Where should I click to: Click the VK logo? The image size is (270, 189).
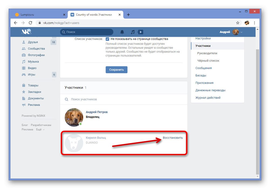coord(26,32)
